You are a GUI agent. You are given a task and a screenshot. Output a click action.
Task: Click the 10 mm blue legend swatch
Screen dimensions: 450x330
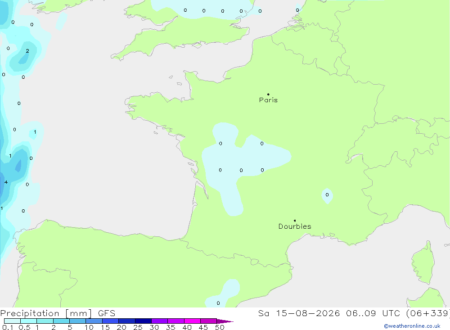coord(94,321)
